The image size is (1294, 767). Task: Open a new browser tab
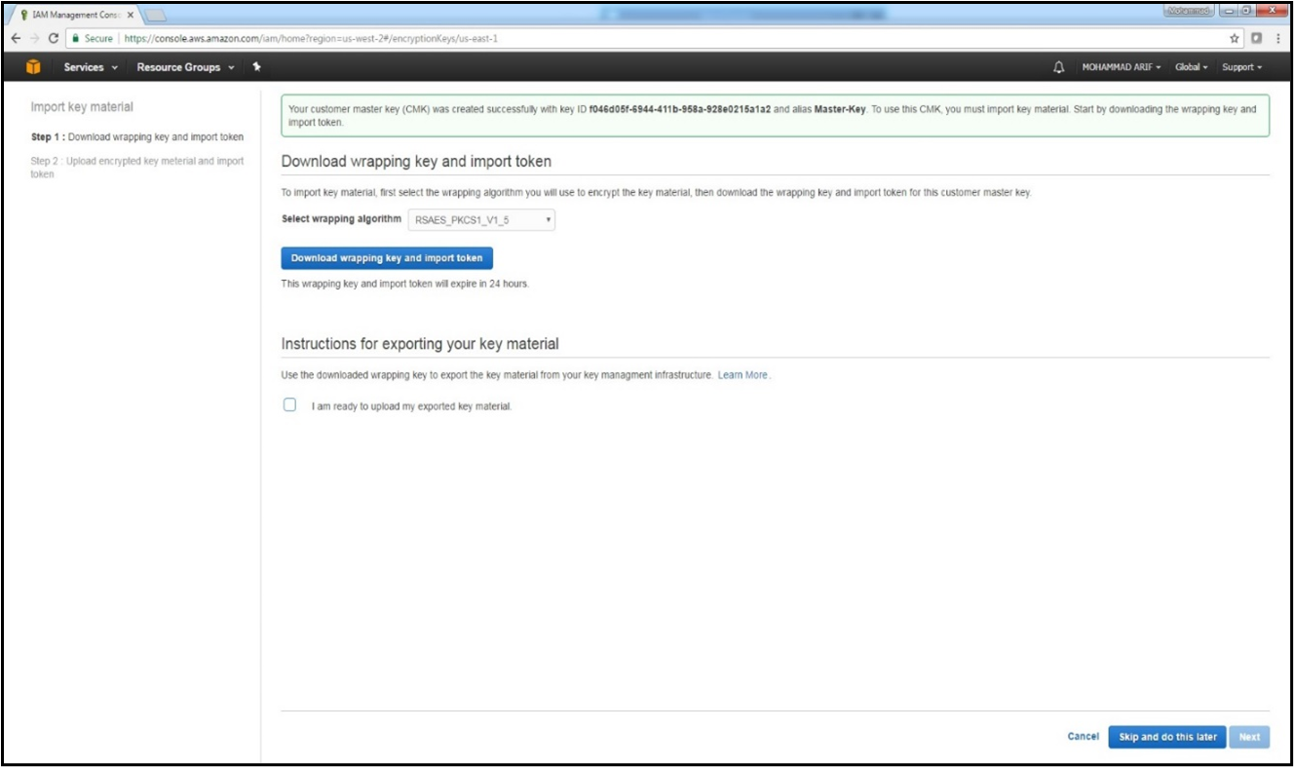coord(156,15)
